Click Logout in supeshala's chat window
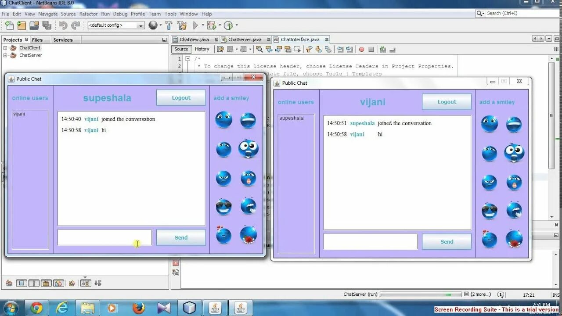The height and width of the screenshot is (316, 562). coord(181,98)
